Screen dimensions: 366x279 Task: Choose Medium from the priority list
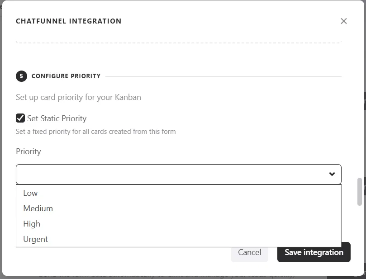click(179, 208)
